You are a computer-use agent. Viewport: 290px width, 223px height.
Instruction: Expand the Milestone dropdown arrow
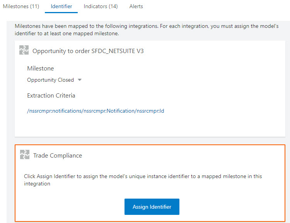pos(80,80)
